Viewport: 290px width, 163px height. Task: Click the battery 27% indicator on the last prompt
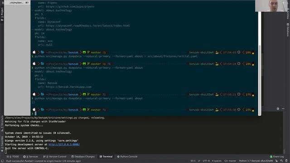click(250, 110)
